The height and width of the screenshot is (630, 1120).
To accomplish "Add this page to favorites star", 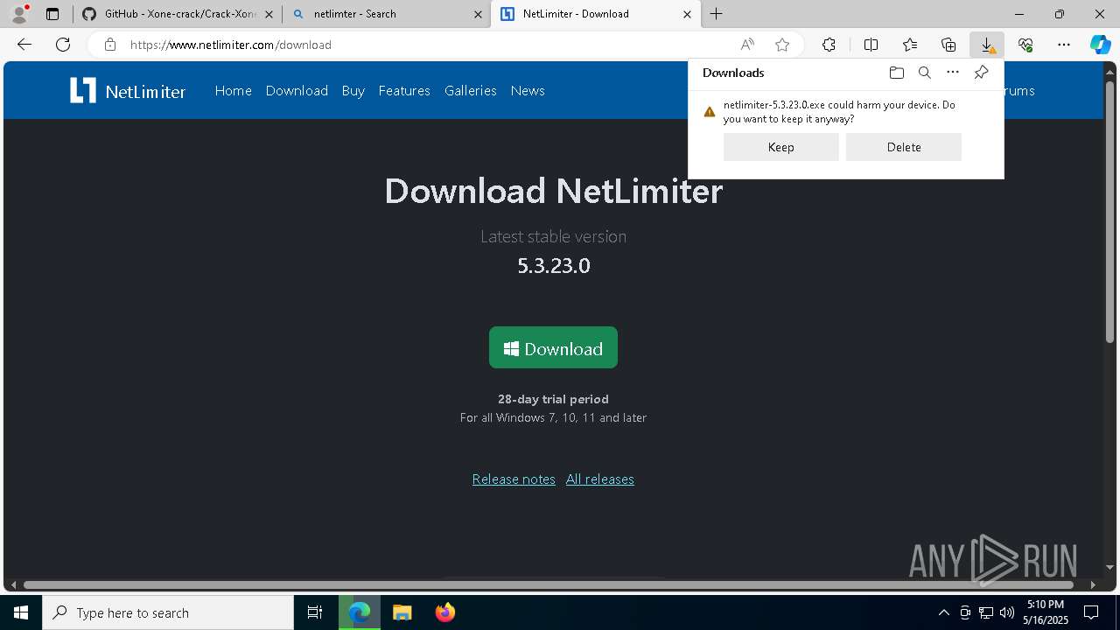I will tap(782, 45).
